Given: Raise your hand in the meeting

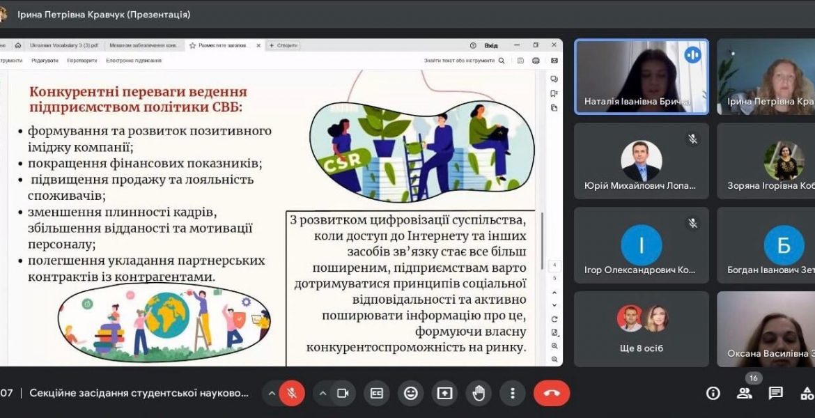Looking at the screenshot, I should point(479,393).
